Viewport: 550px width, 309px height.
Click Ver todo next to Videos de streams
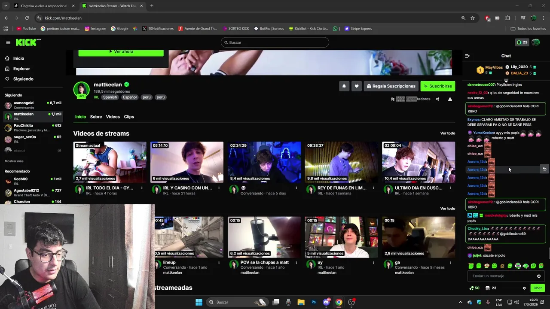pyautogui.click(x=447, y=133)
